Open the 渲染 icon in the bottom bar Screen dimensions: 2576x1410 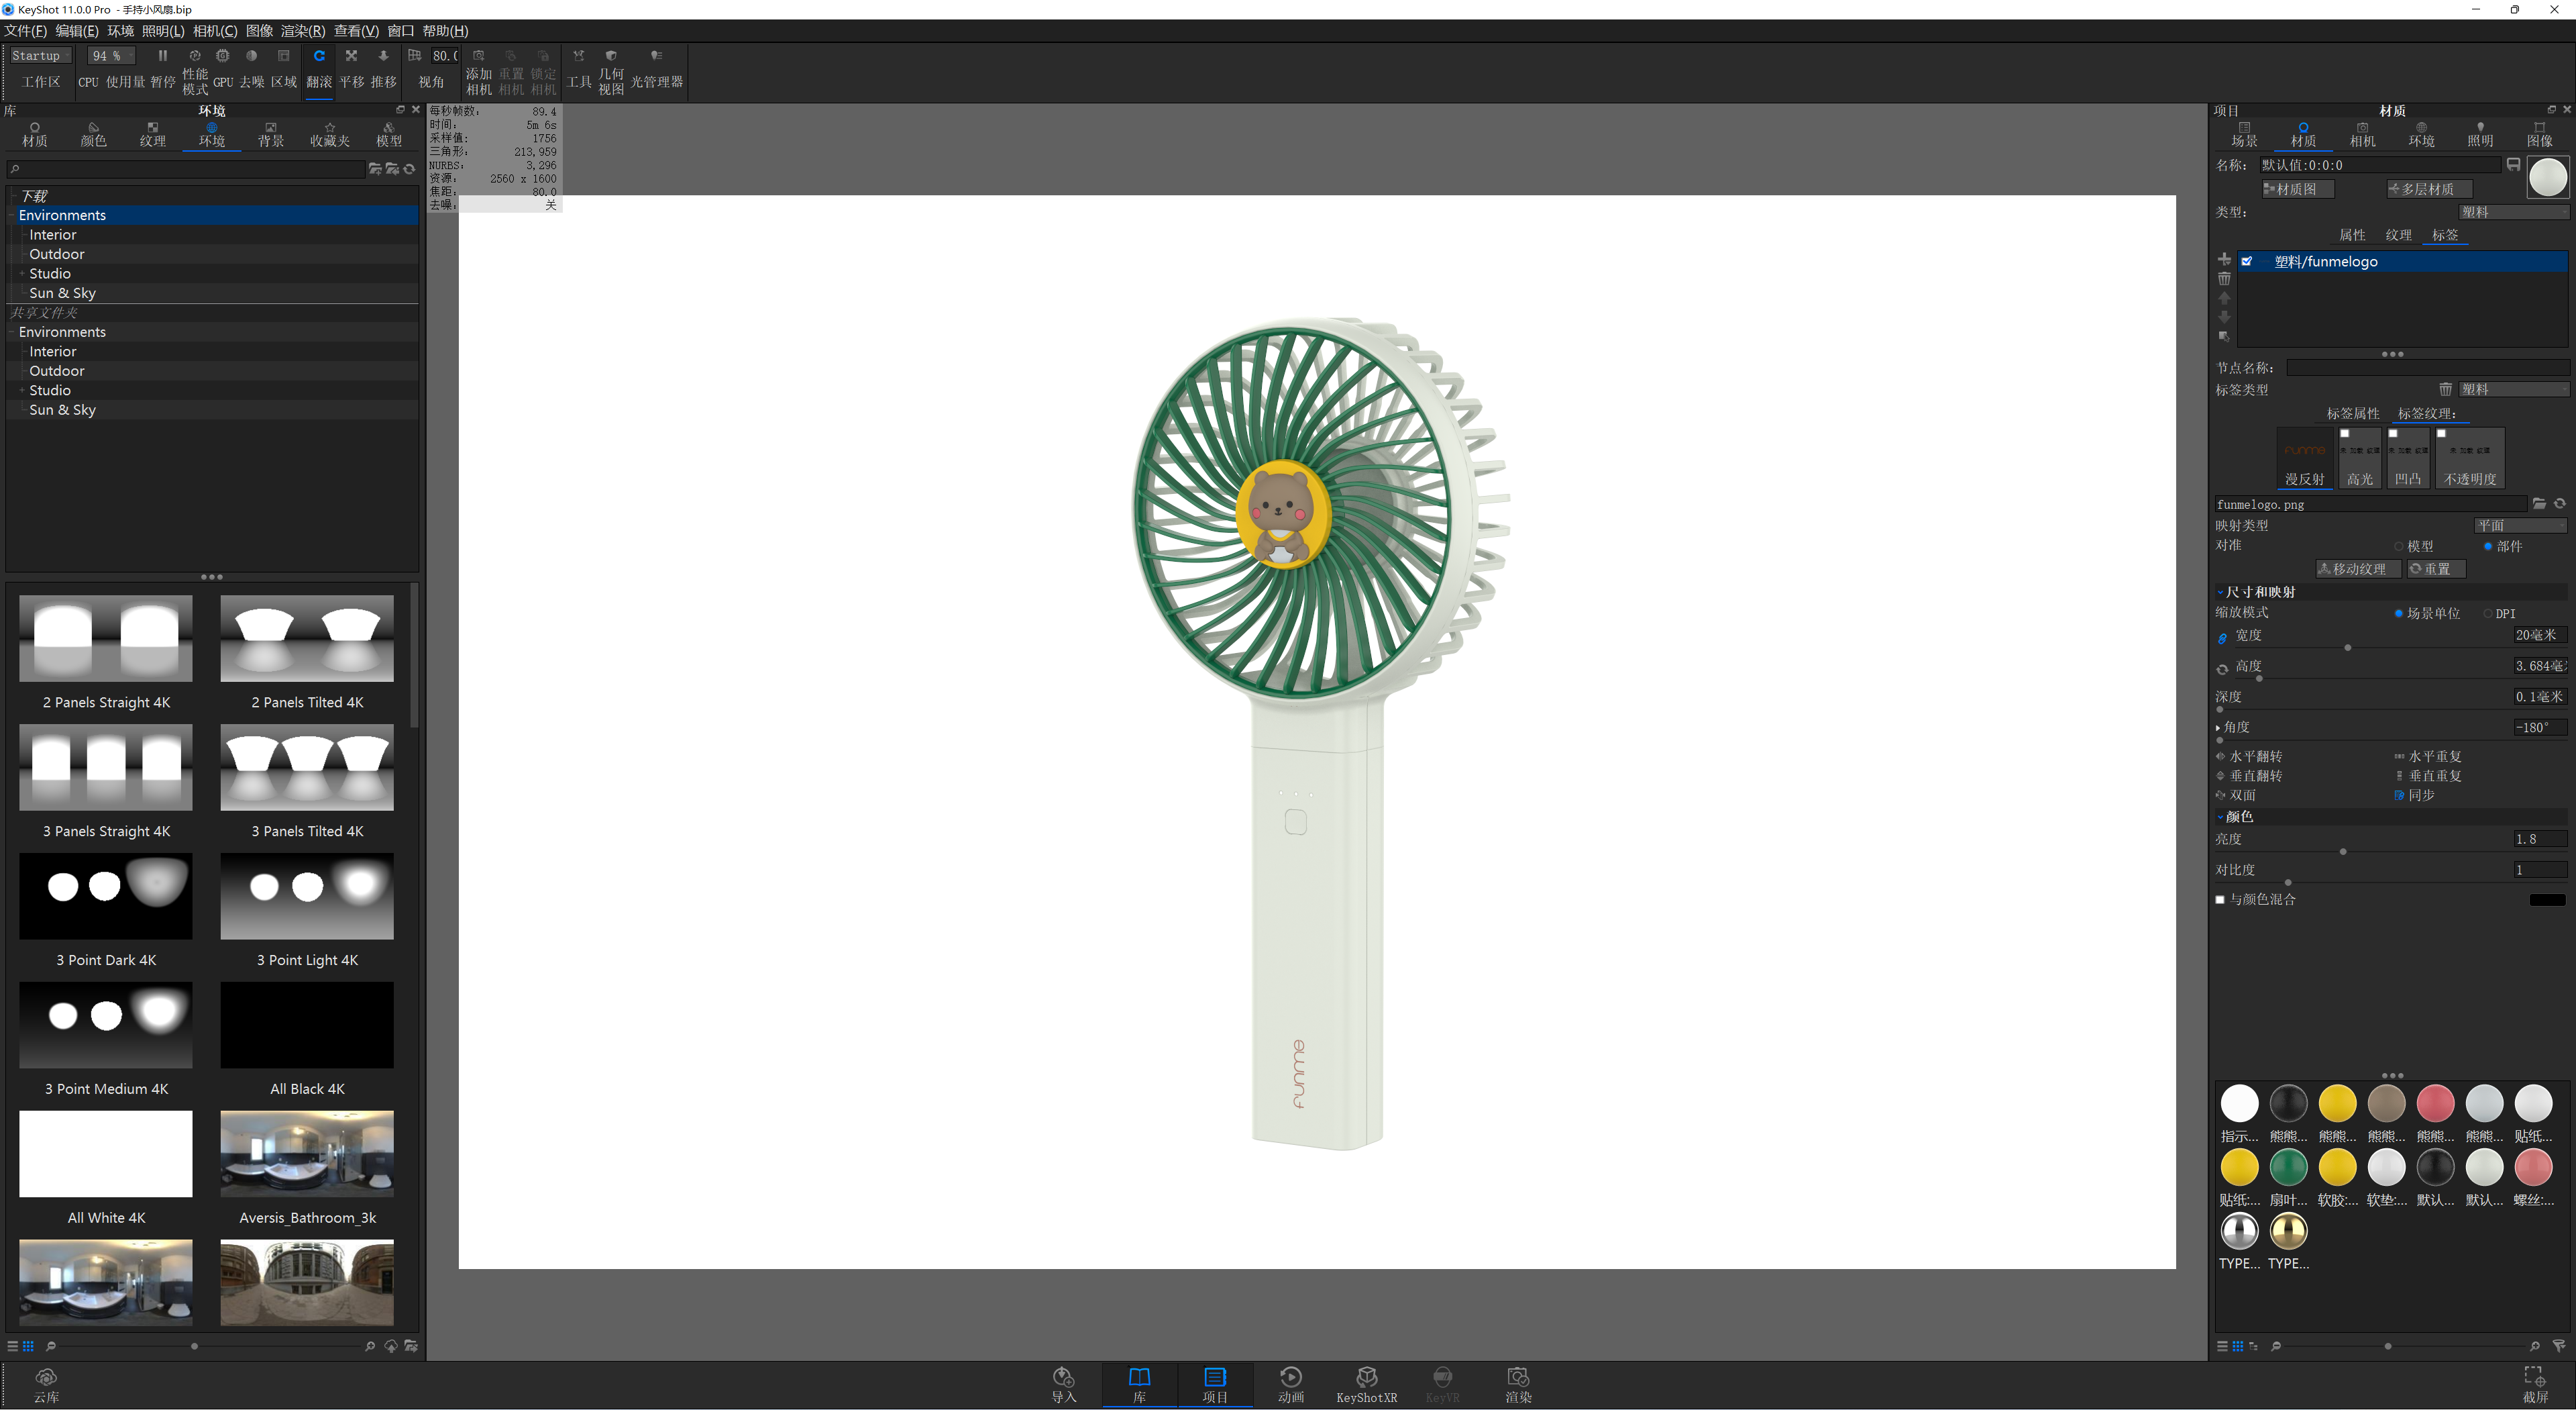pyautogui.click(x=1518, y=1384)
